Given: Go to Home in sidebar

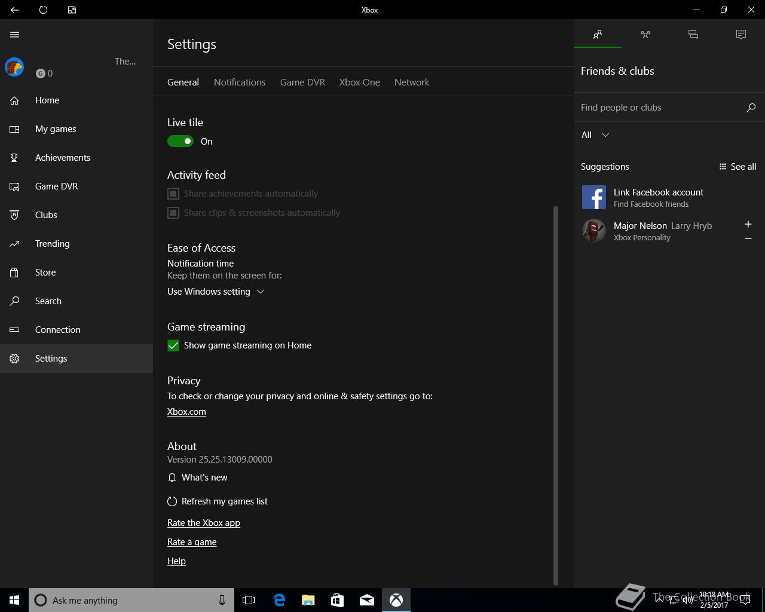Looking at the screenshot, I should (x=76, y=100).
